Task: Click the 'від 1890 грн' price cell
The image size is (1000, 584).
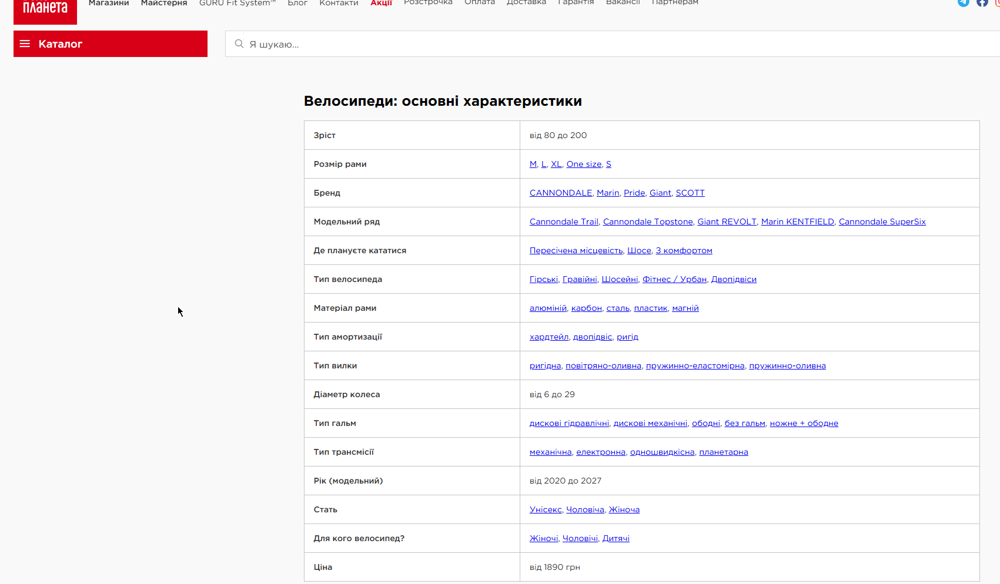Action: [750, 567]
